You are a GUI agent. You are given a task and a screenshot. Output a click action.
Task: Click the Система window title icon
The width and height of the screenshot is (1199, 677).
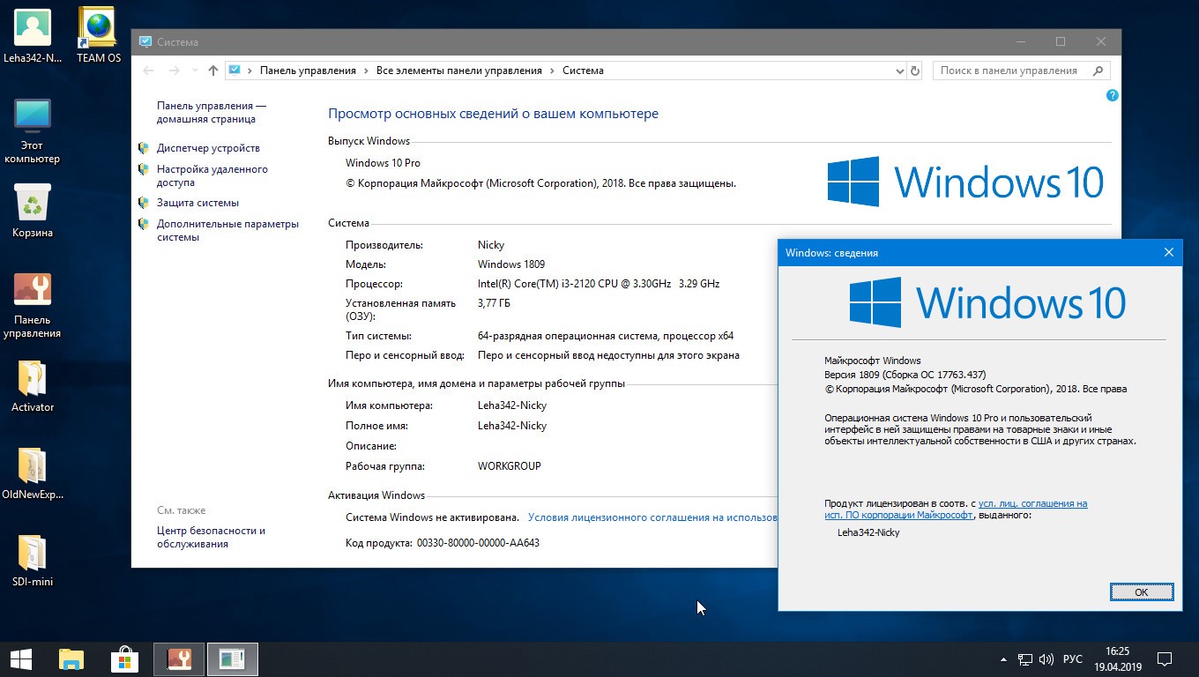[145, 41]
